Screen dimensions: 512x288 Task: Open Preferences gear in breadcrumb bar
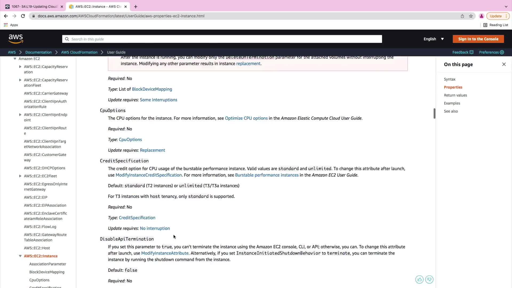coord(502,52)
